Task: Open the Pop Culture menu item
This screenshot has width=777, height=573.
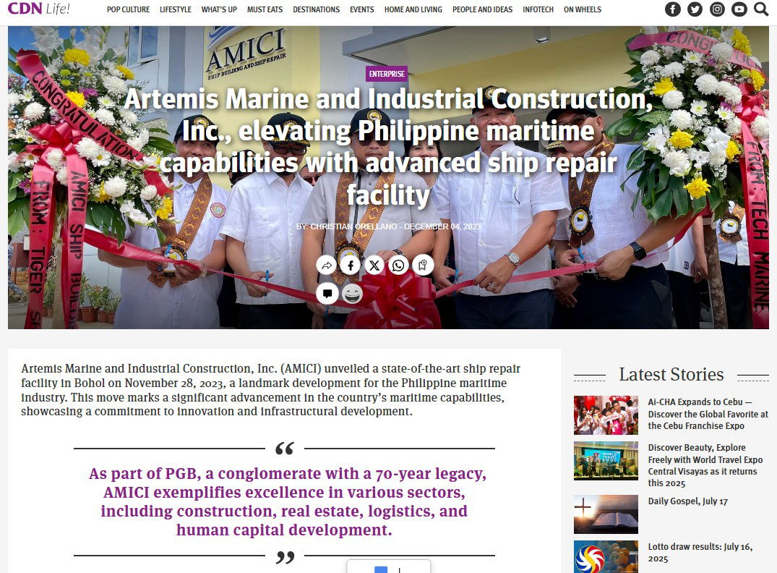Action: click(129, 9)
